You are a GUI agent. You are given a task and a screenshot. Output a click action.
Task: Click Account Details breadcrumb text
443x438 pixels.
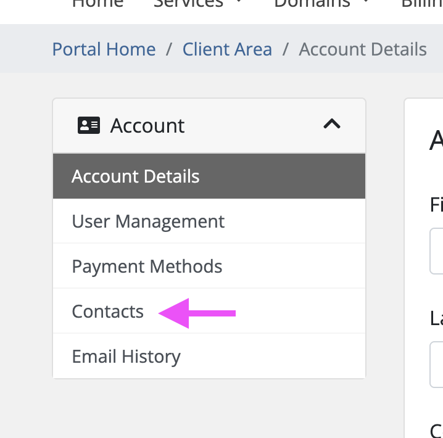362,49
